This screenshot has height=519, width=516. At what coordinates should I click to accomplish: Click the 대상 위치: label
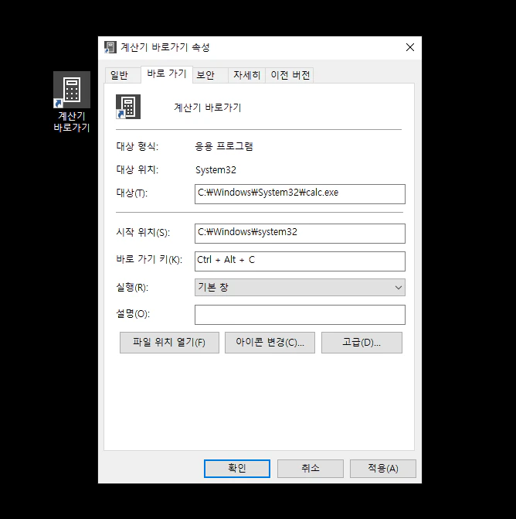(x=137, y=170)
